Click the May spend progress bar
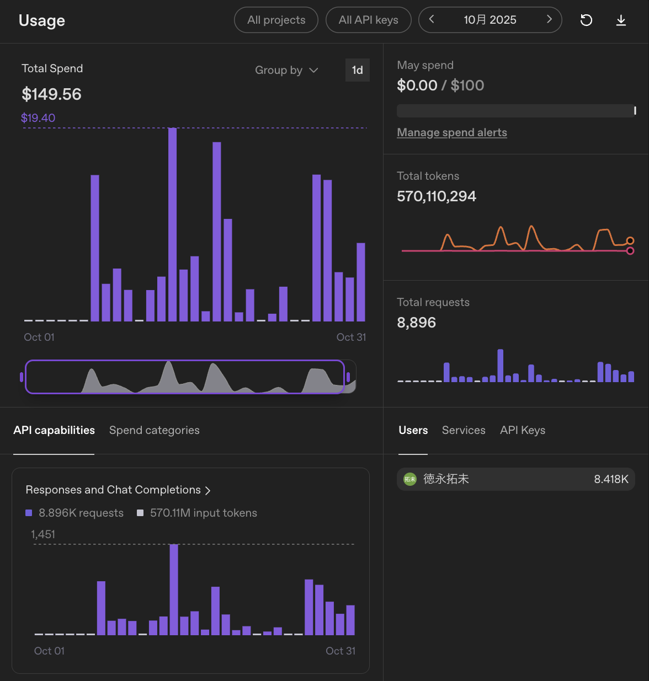The width and height of the screenshot is (649, 681). point(517,111)
